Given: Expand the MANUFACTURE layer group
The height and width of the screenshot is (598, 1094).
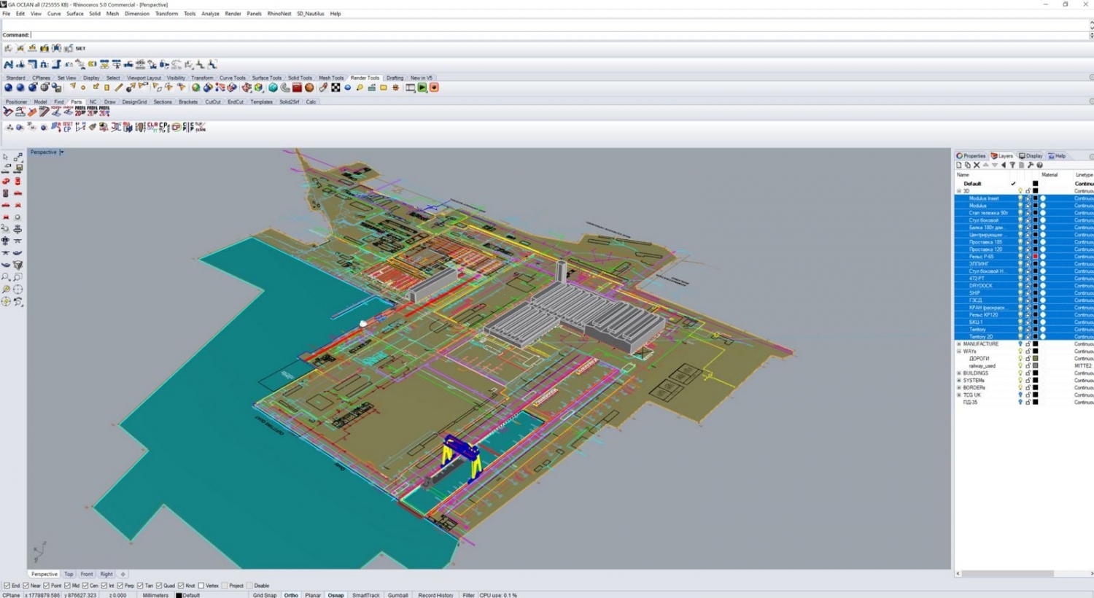Looking at the screenshot, I should click(x=959, y=344).
